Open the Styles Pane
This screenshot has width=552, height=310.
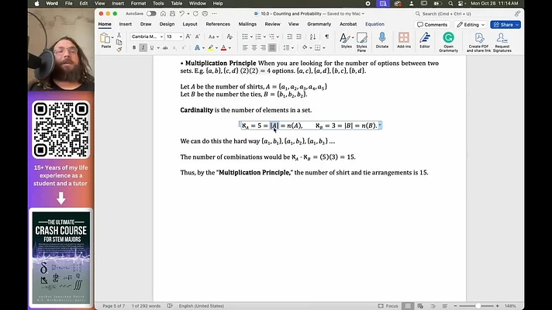pos(361,42)
